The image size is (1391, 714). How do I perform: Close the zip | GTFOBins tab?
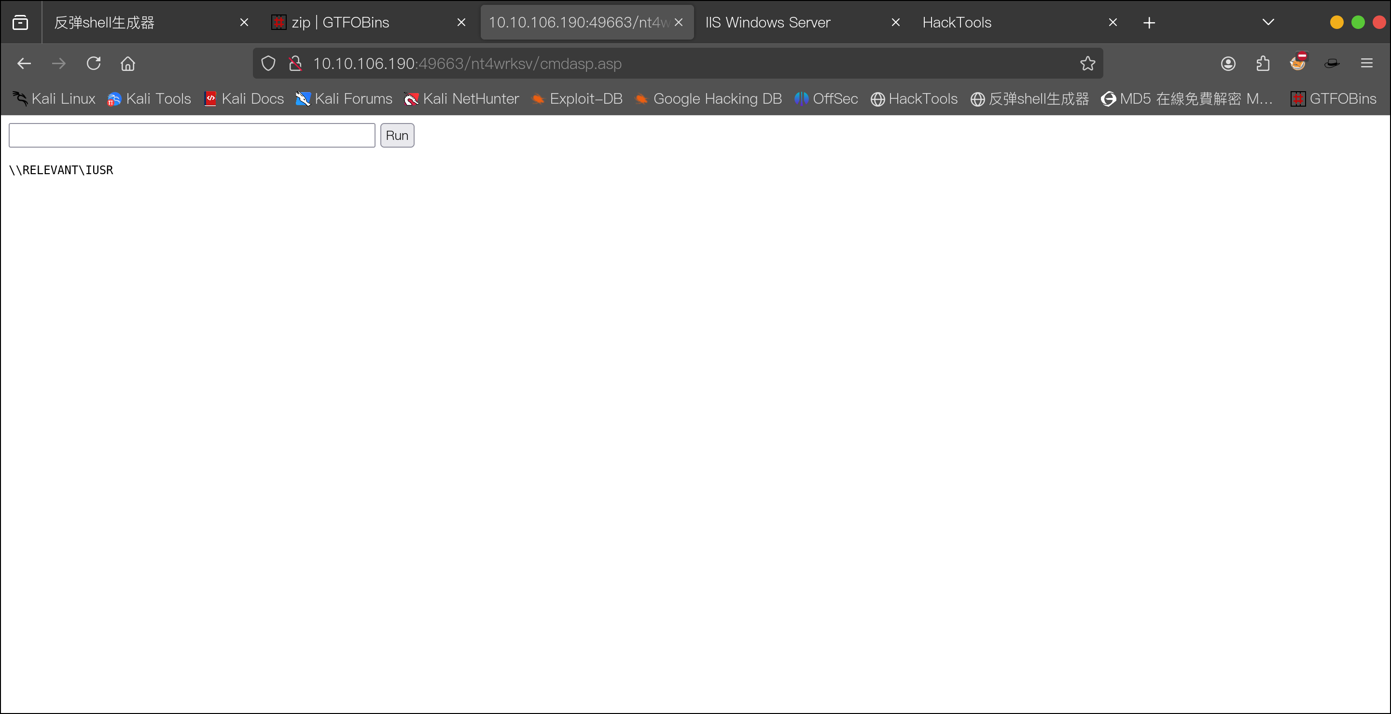pyautogui.click(x=461, y=22)
